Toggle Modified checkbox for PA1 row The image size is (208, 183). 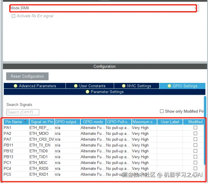coord(195,128)
